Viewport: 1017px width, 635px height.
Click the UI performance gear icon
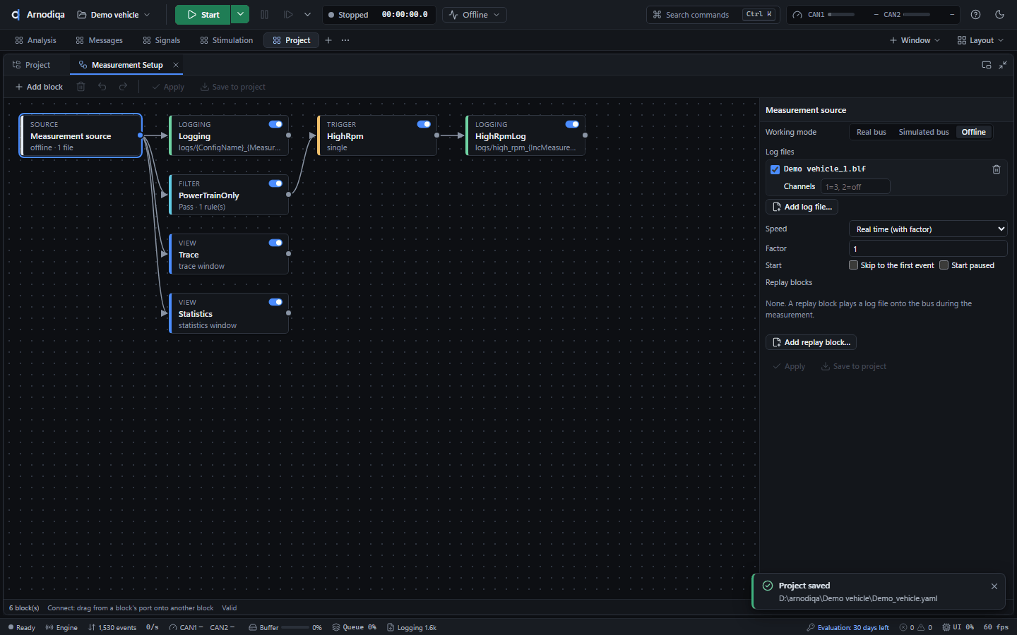pos(946,627)
